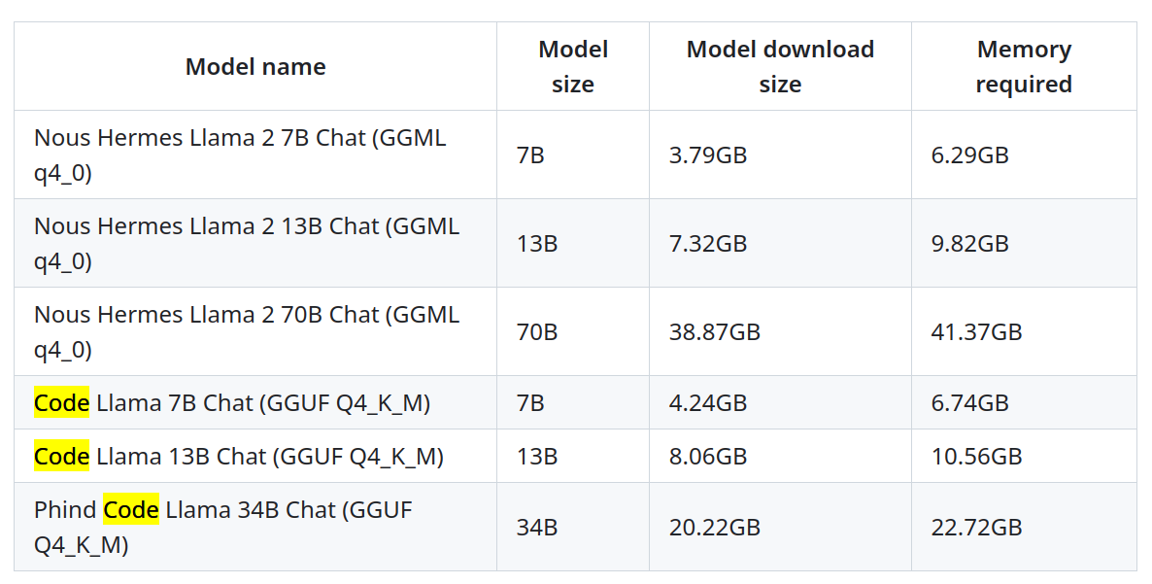Click the 41.37GB memory required cell
Viewport: 1152px width, 584px height.
(x=1024, y=331)
